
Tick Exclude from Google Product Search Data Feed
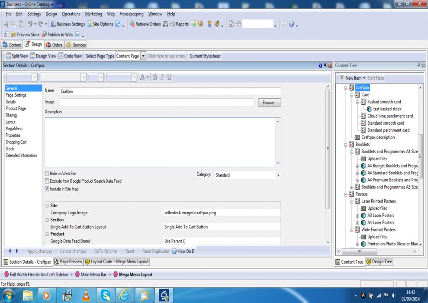point(47,181)
